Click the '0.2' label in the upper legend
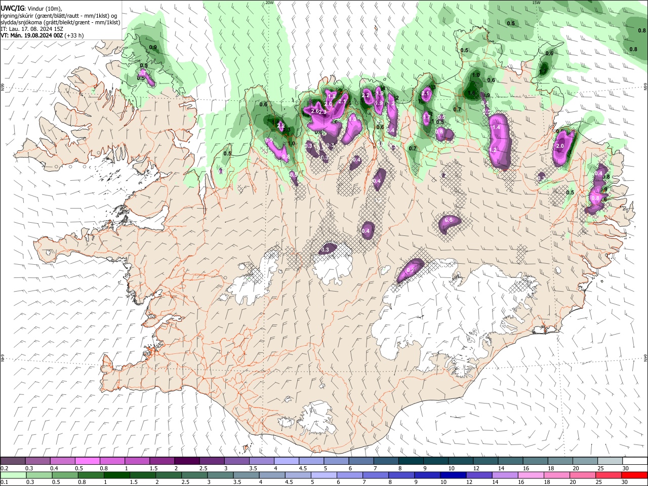The height and width of the screenshot is (486, 648). coord(5,468)
